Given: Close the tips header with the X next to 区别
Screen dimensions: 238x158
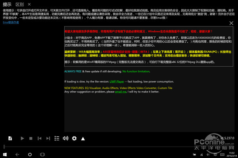Looking at the screenshot, I should (x=29, y=4).
